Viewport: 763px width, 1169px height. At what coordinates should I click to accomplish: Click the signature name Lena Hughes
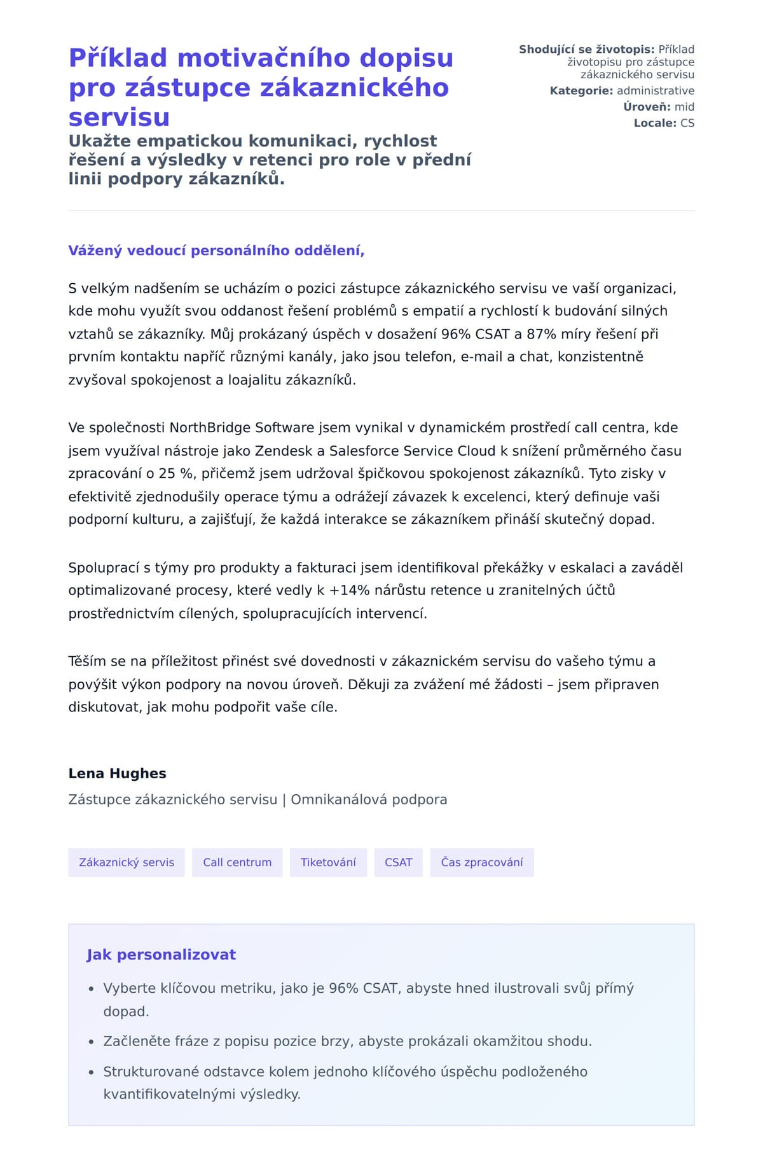117,774
